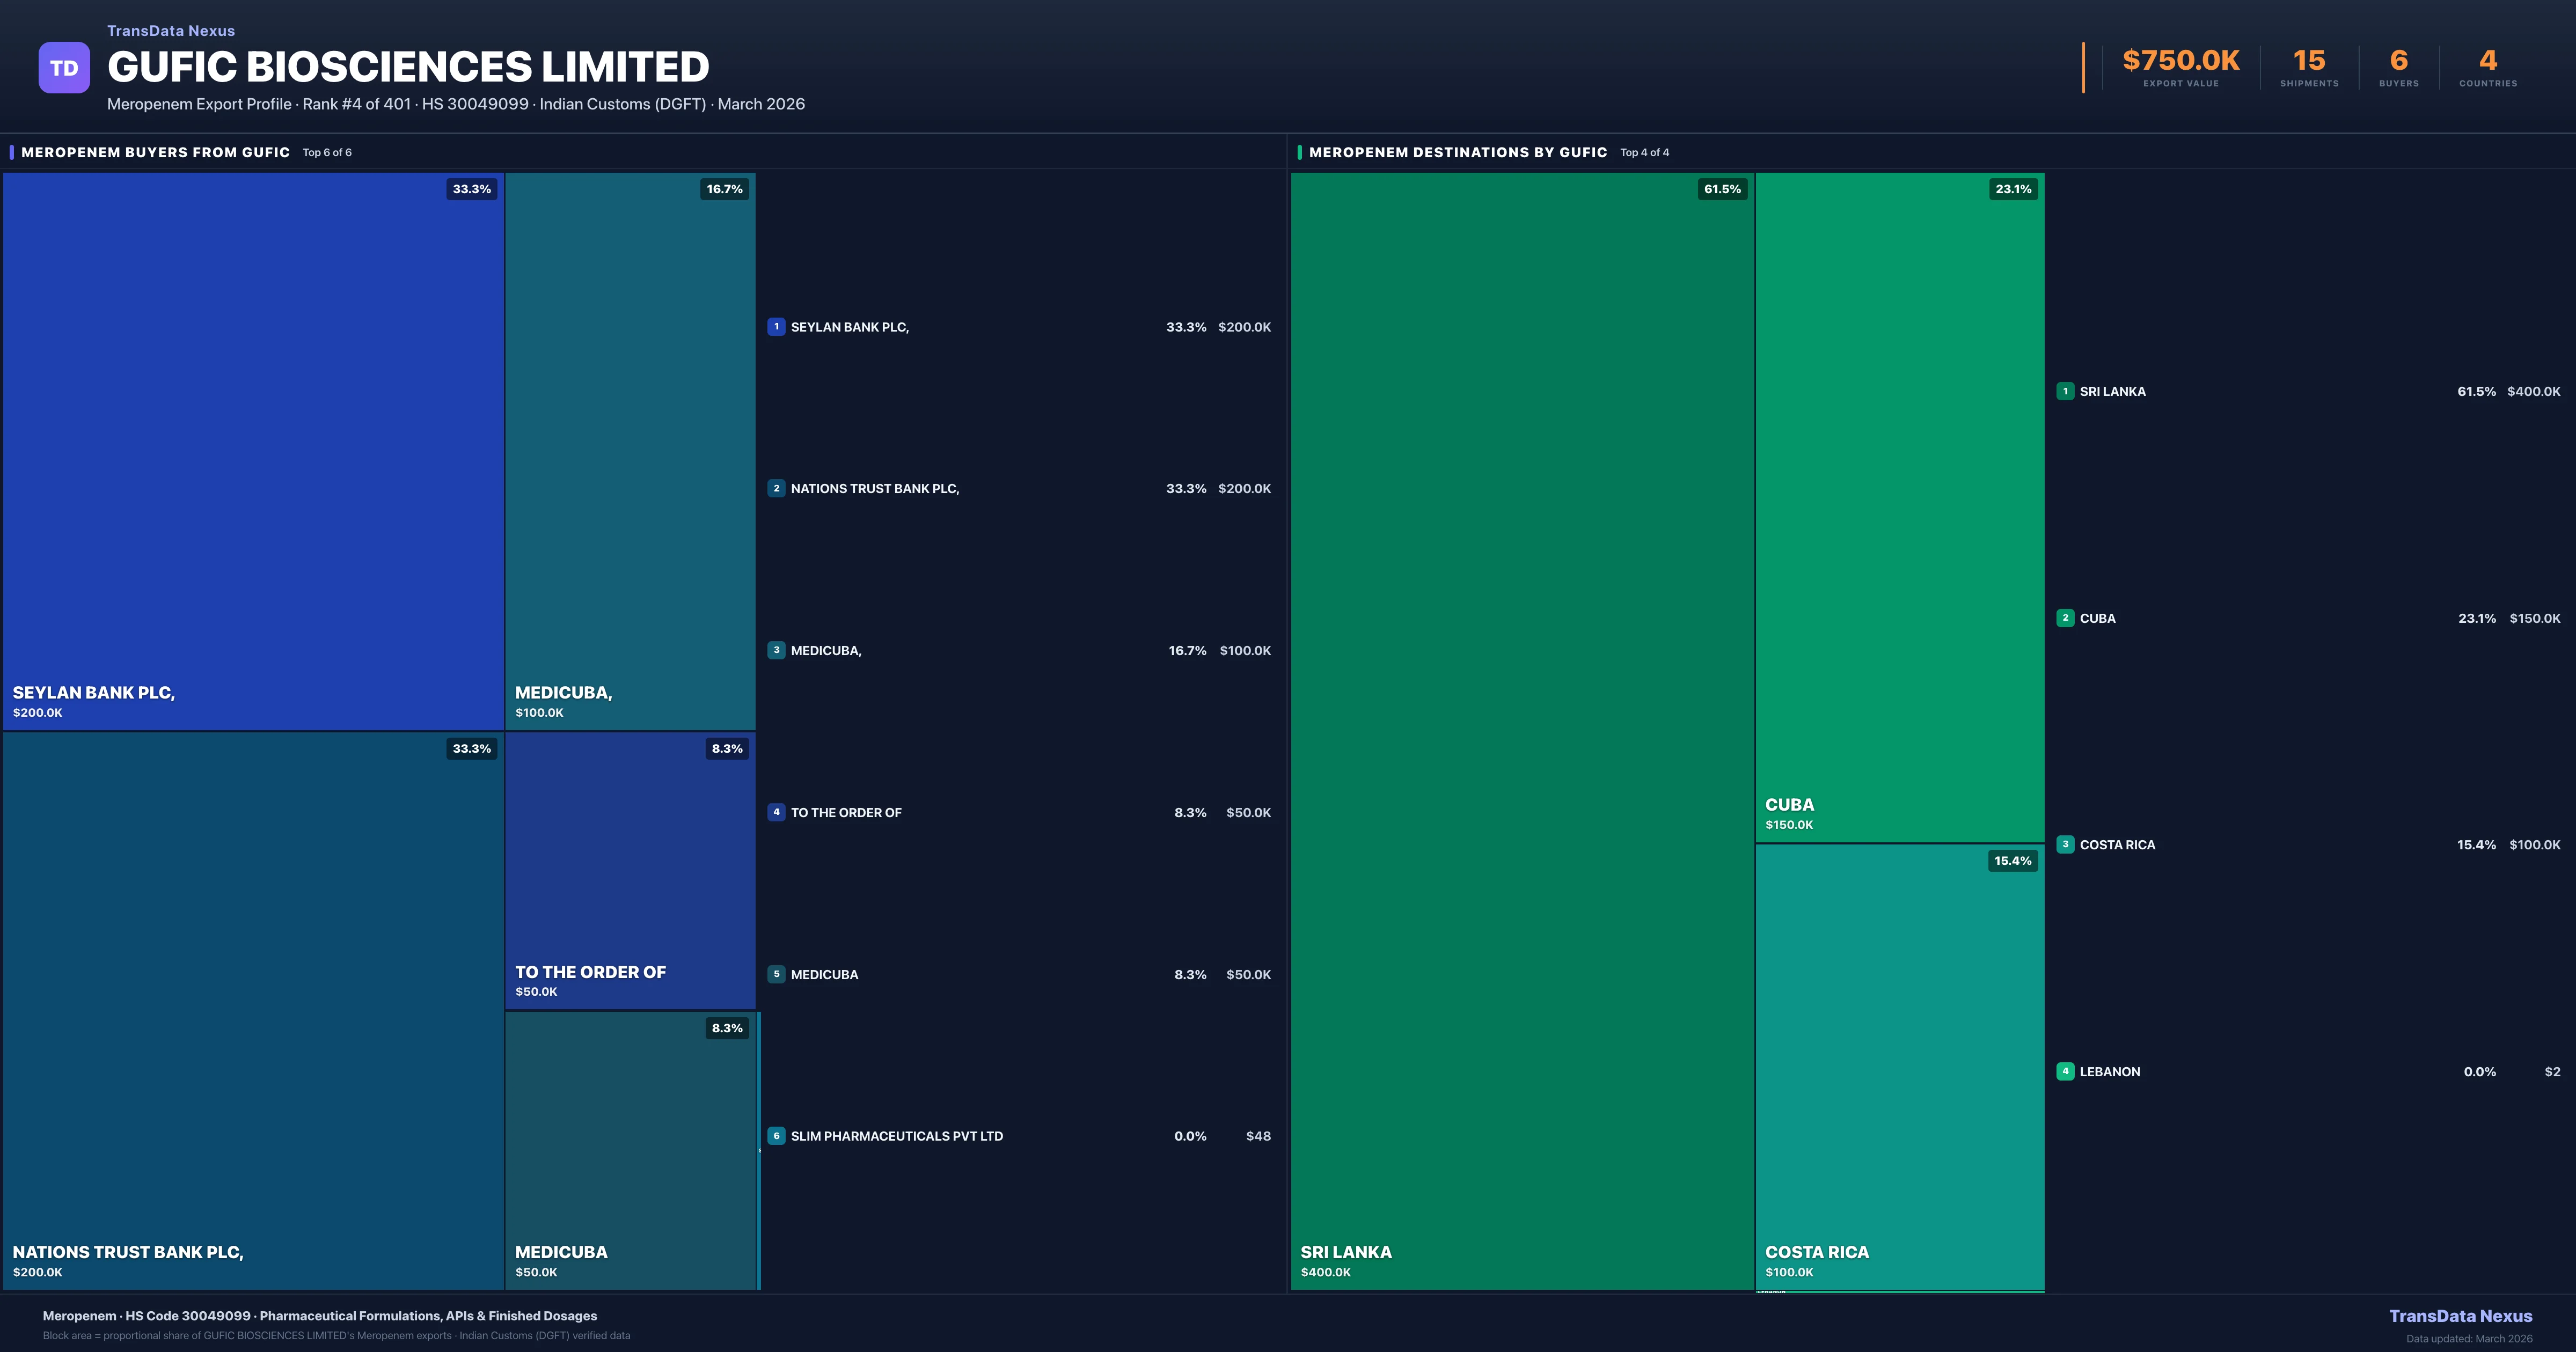The height and width of the screenshot is (1352, 2576).
Task: Click rank 2 badge beside Nations Trust Bank
Action: tap(776, 489)
